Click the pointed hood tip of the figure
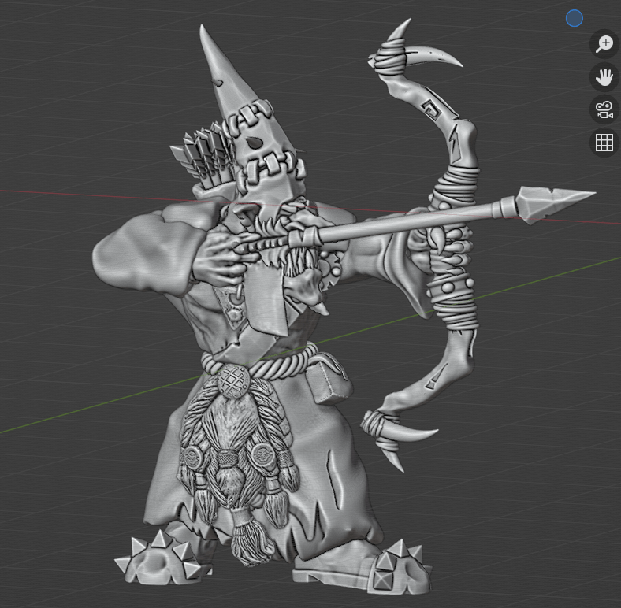The image size is (621, 608). (x=207, y=39)
